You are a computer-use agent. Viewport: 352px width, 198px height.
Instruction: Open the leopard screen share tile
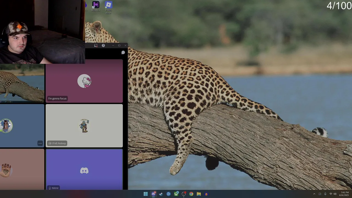click(22, 83)
